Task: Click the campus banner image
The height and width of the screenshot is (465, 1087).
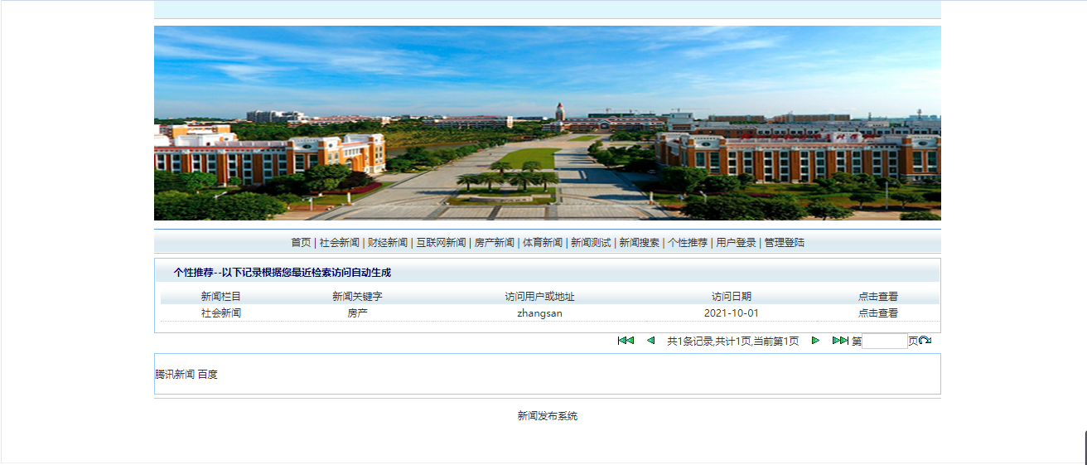Action: click(x=548, y=123)
